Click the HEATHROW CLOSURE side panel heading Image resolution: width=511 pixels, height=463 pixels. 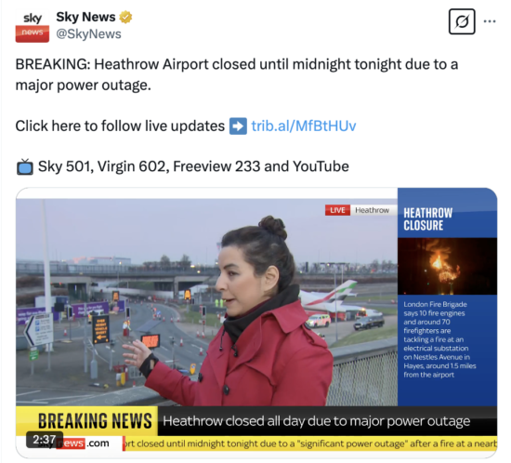click(x=428, y=219)
